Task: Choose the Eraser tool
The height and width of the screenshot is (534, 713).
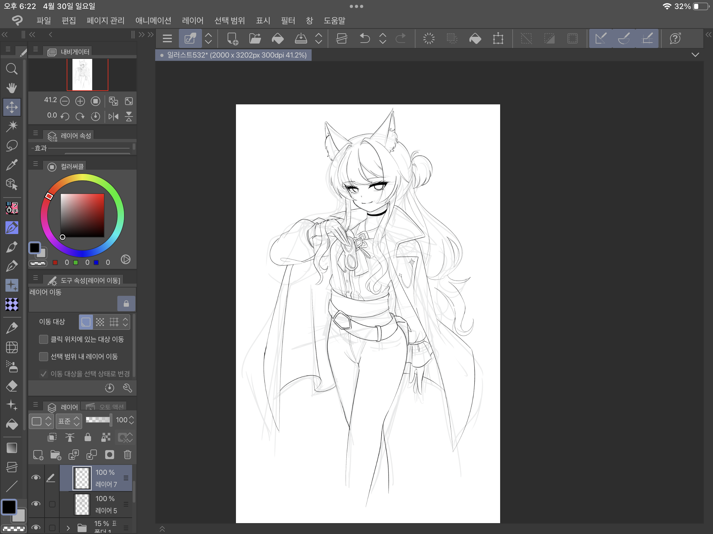Action: pos(12,385)
